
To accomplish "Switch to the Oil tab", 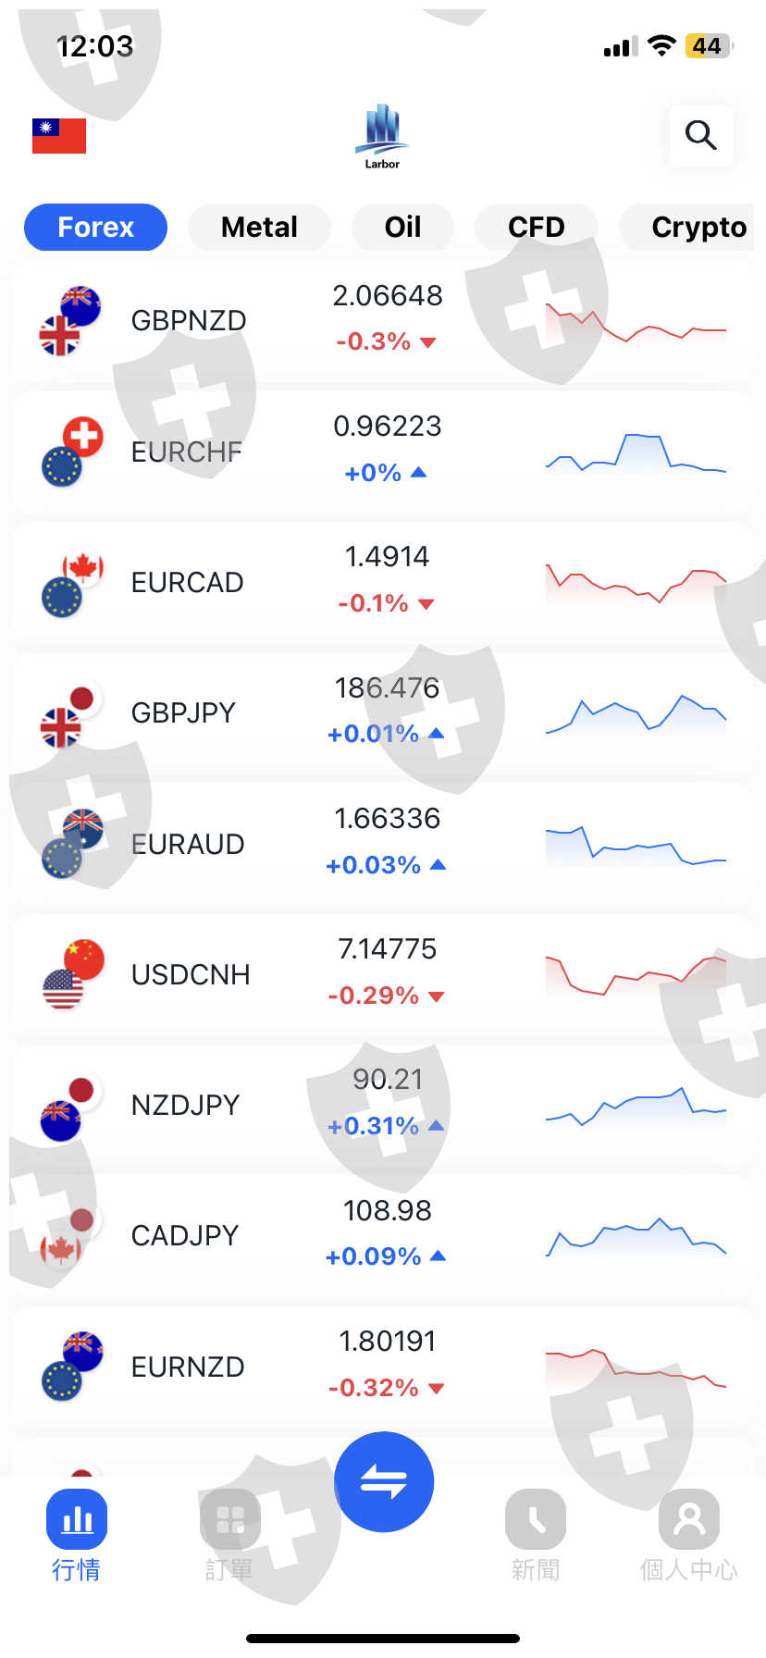I will click(402, 228).
